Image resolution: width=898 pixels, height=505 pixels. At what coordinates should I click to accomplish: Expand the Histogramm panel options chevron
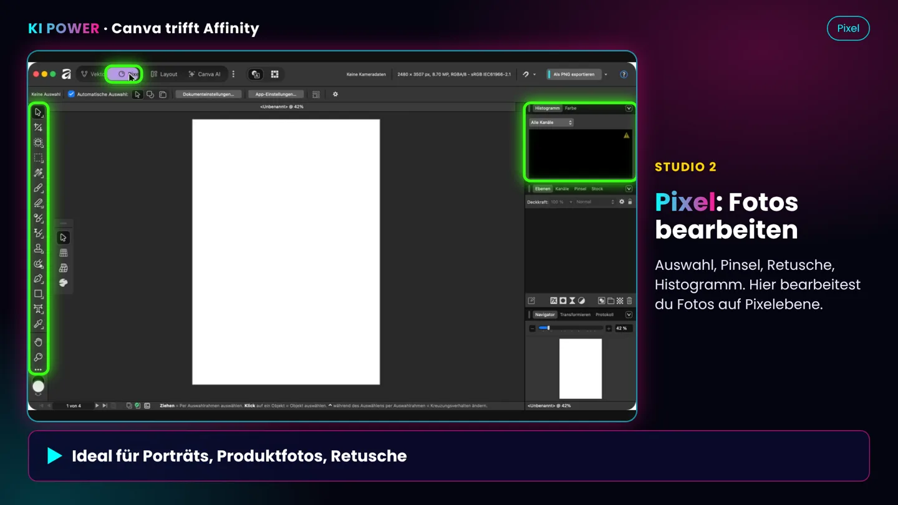point(629,108)
